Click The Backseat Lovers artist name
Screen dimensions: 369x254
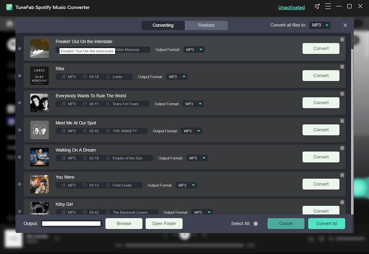point(130,212)
